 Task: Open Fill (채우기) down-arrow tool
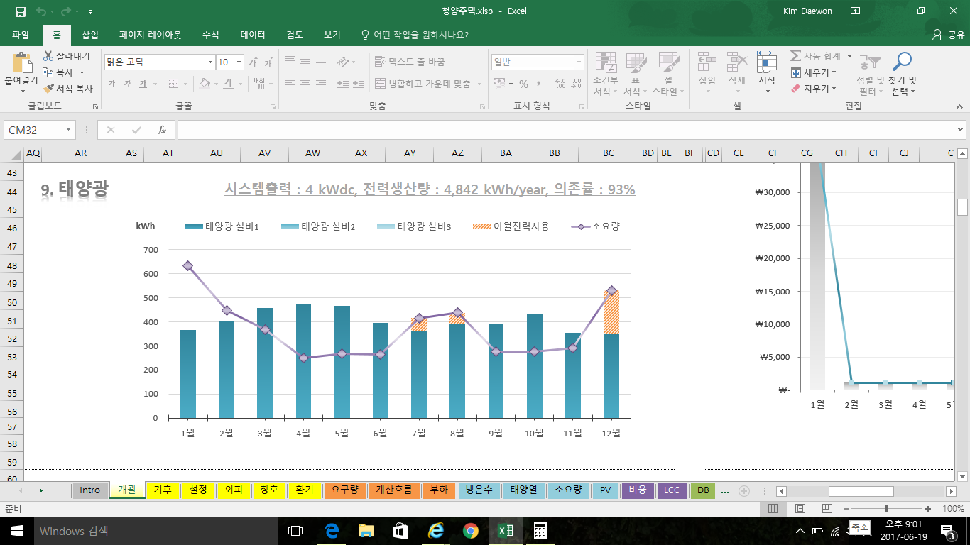click(796, 72)
